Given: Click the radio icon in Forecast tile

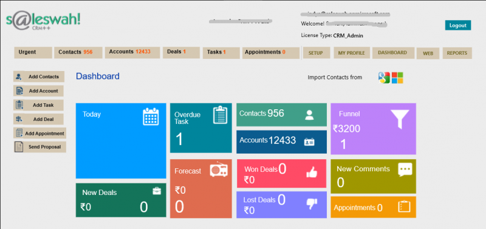Looking at the screenshot, I should 219,169.
